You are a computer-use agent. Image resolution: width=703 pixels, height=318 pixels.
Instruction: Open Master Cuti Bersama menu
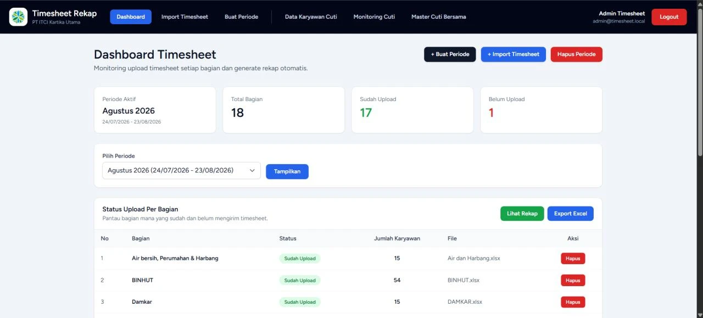click(438, 16)
